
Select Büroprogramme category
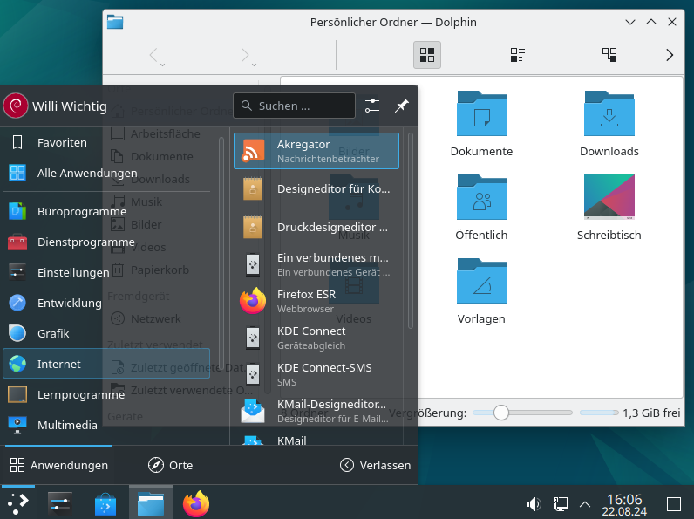click(106, 212)
